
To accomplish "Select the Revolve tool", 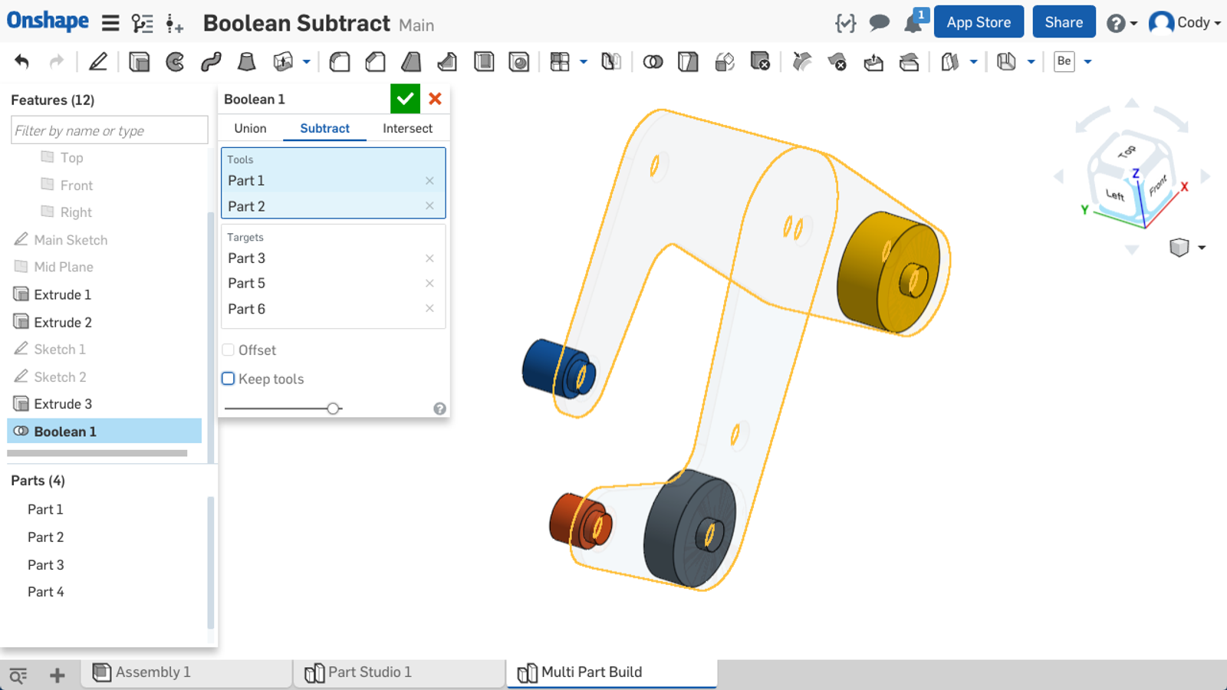I will tap(175, 61).
